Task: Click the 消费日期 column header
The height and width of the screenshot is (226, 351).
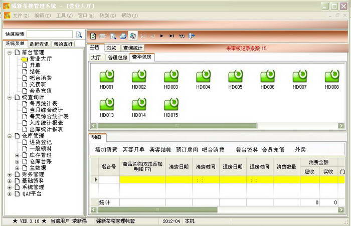Action: tap(179, 167)
